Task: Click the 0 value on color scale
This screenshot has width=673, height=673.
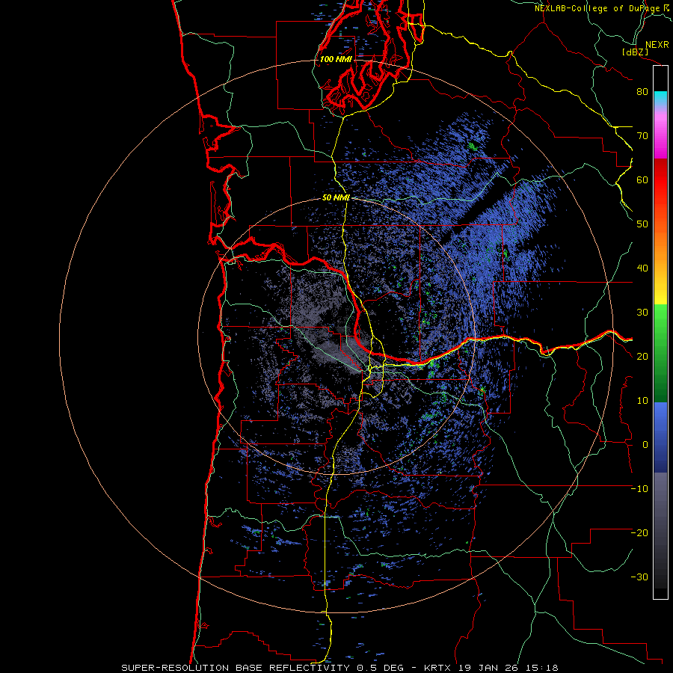Action: 645,445
